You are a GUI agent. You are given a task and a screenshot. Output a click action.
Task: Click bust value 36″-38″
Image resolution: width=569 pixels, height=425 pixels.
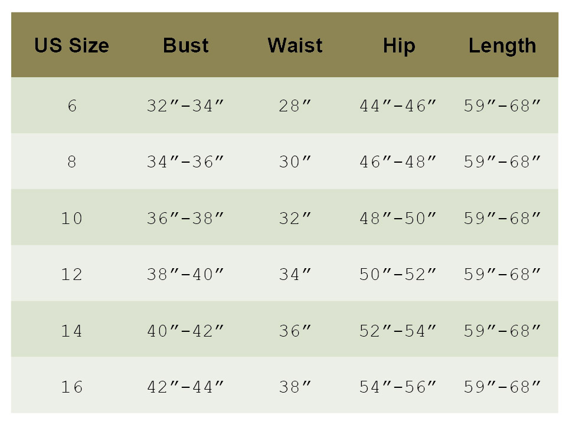click(x=185, y=219)
